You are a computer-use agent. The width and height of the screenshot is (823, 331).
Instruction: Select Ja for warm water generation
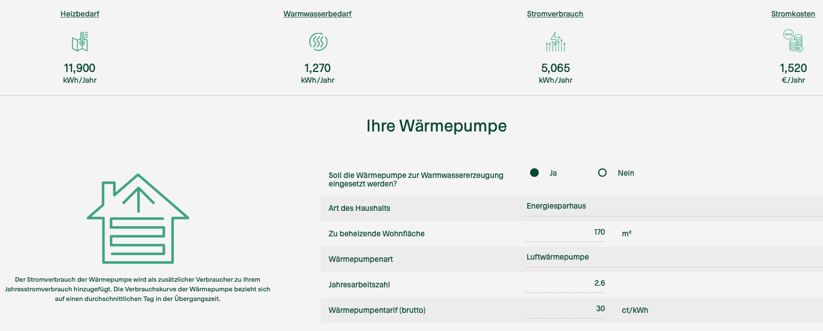[x=534, y=173]
